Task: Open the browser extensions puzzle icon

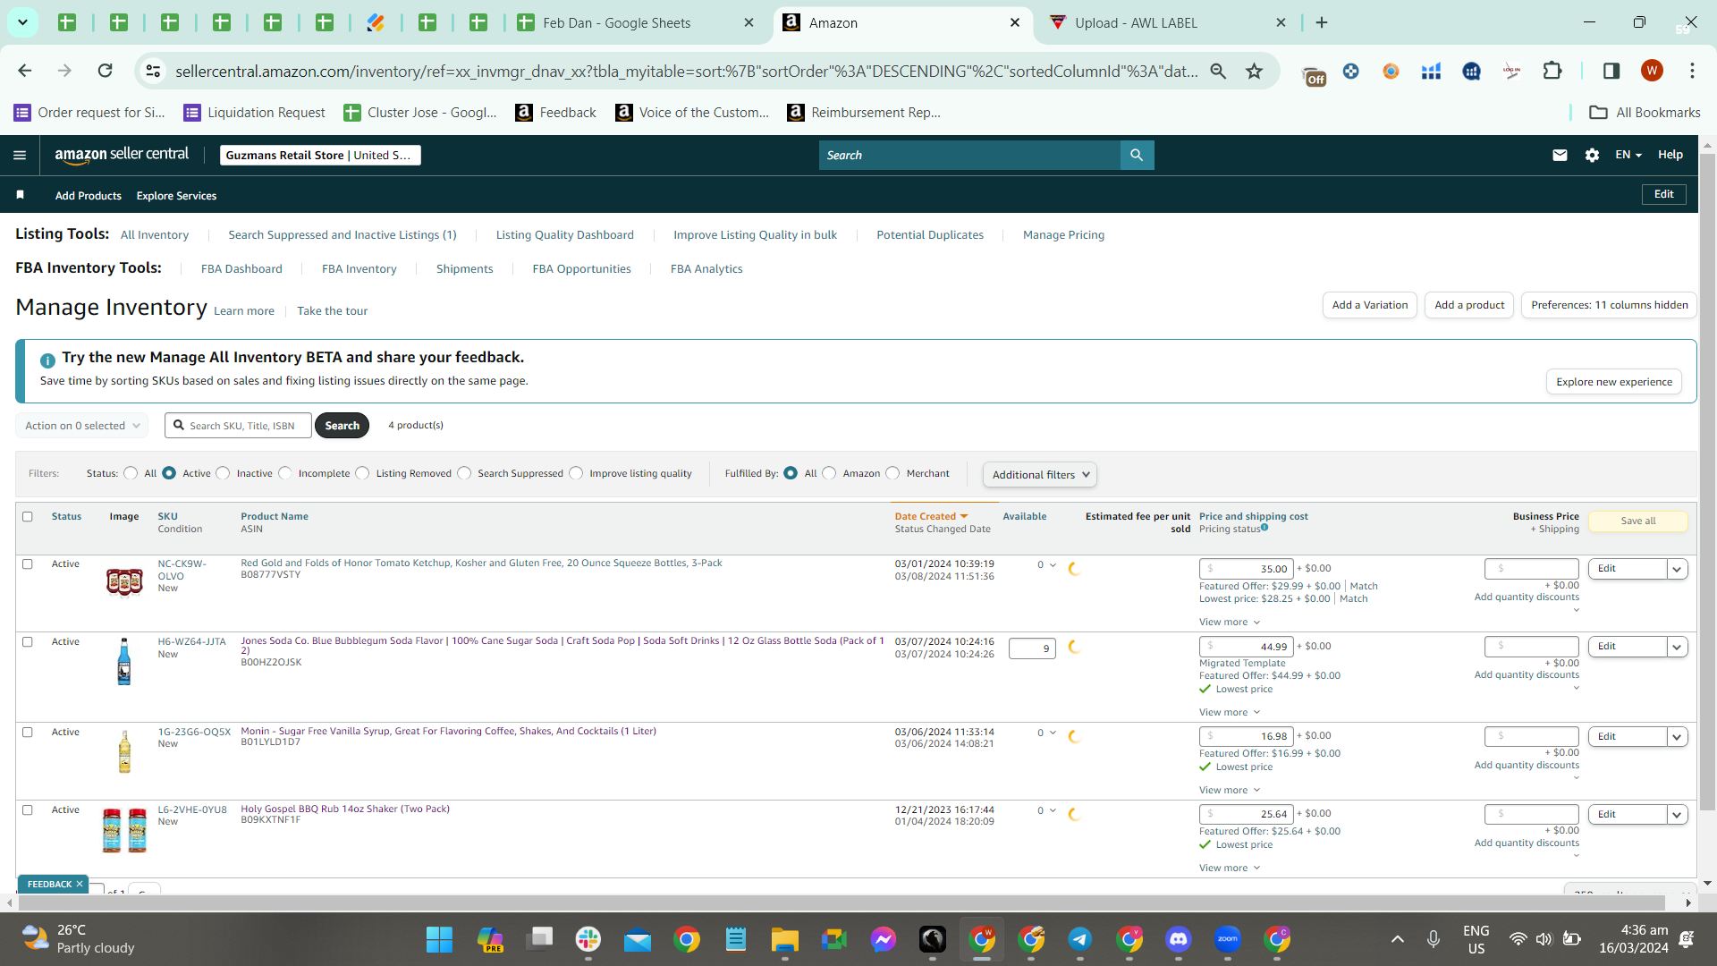Action: (x=1552, y=71)
